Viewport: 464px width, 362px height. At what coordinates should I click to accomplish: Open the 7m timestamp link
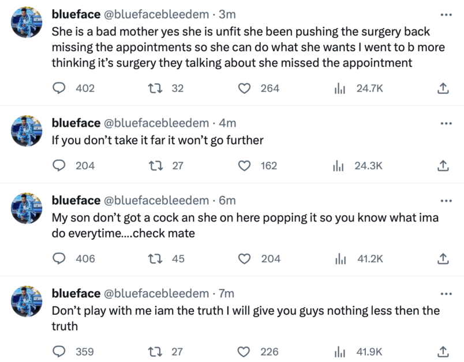point(226,293)
